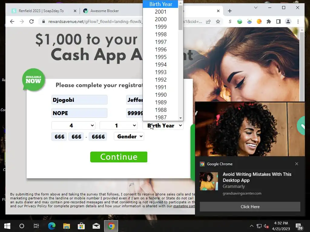Bookmark this page with the star icon

point(218,21)
